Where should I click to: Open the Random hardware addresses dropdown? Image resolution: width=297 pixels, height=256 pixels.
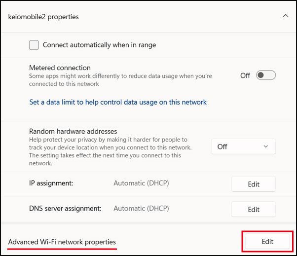click(243, 146)
